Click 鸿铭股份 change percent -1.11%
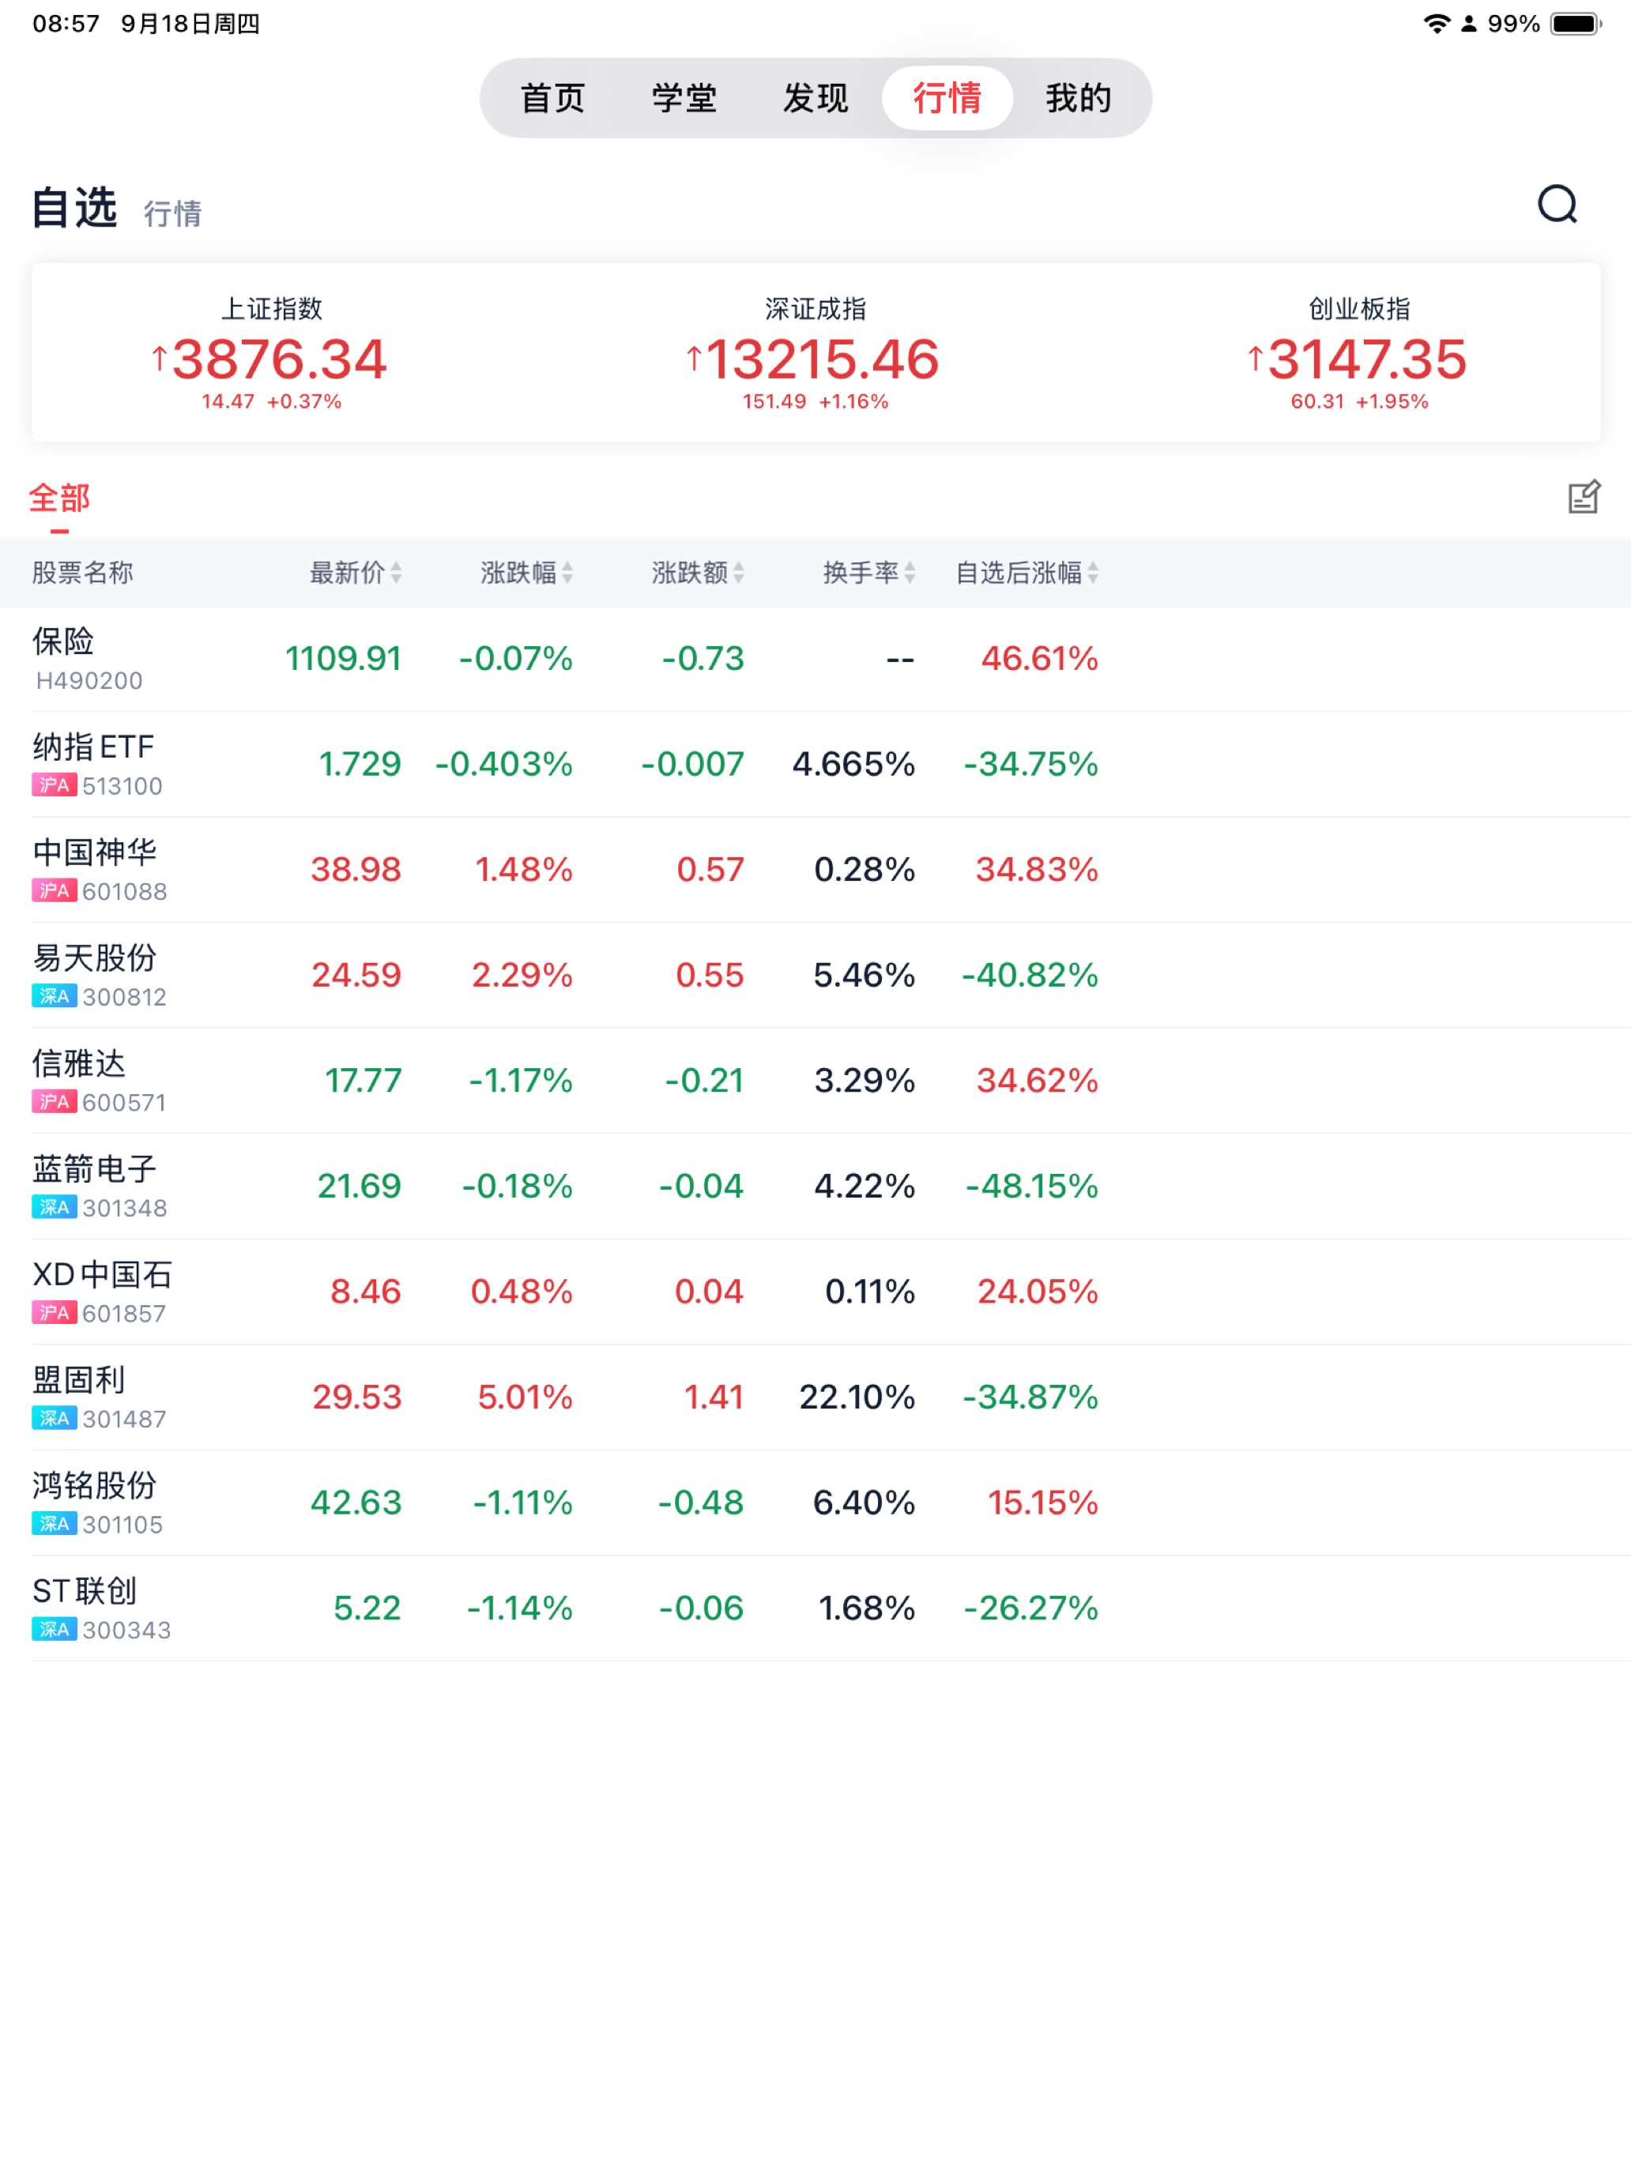 [x=523, y=1502]
